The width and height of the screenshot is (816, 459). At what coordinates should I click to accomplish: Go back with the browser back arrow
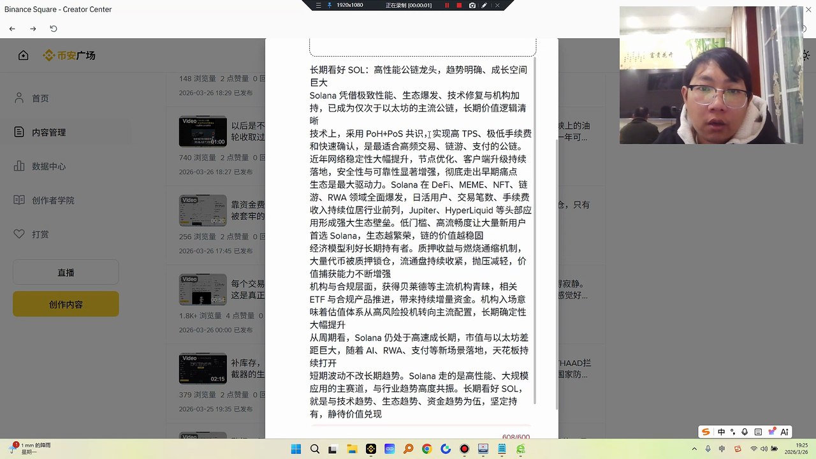click(x=12, y=29)
